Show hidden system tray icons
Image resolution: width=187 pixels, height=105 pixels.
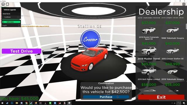tap(172, 103)
